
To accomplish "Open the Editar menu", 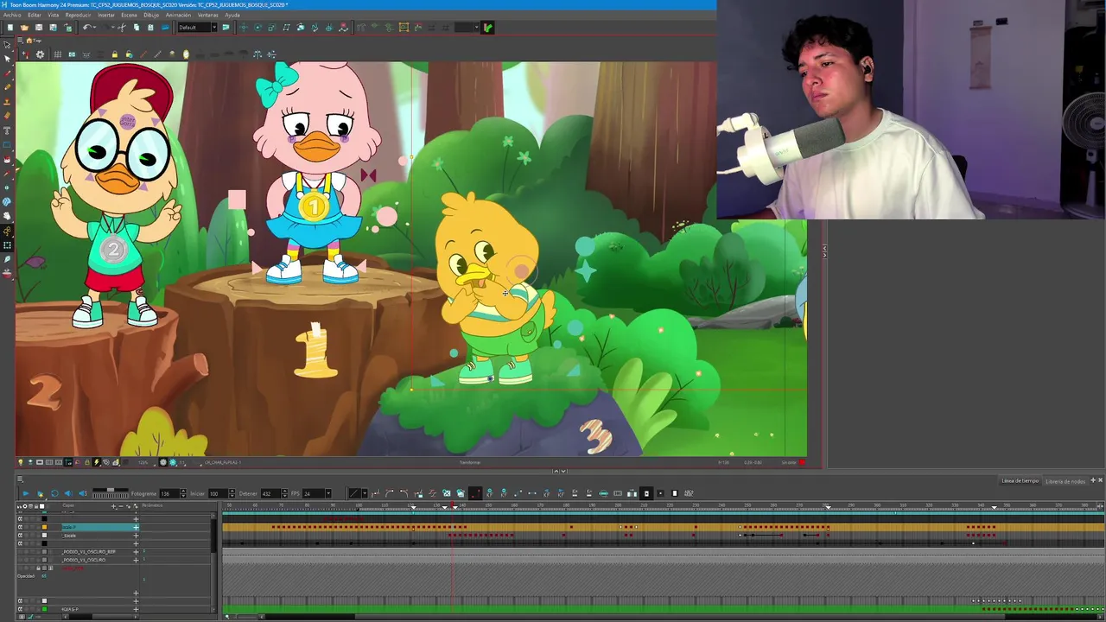I will [x=35, y=15].
